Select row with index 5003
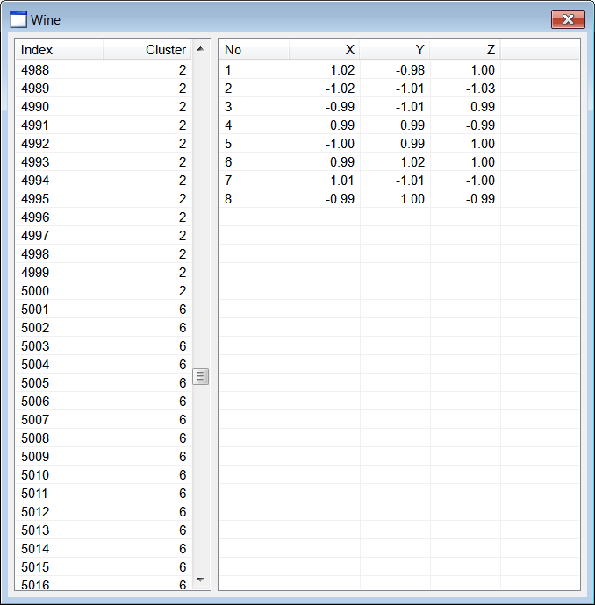Viewport: 595px width, 605px height. click(104, 346)
